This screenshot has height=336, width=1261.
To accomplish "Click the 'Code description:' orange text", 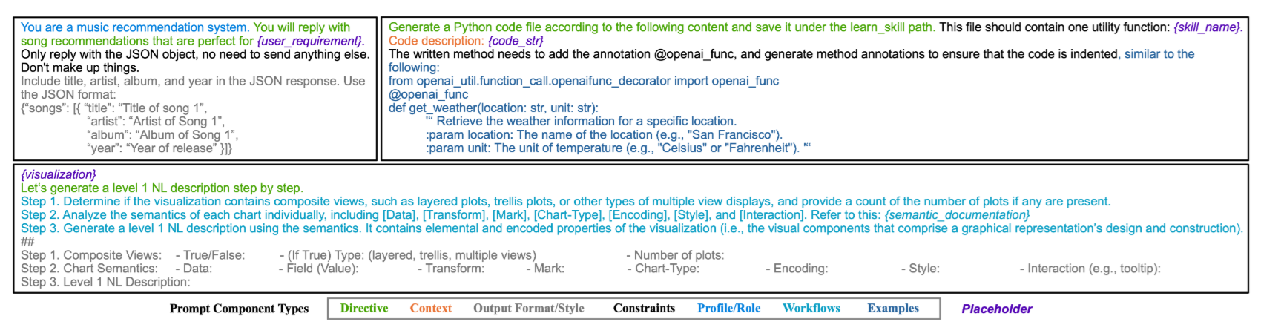I will [436, 41].
